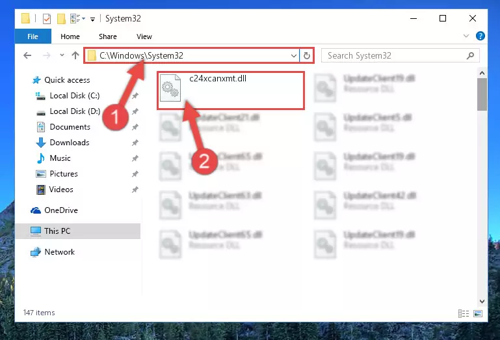Viewport: 500px width, 340px height.
Task: Minimize the System32 window
Action: tap(414, 18)
